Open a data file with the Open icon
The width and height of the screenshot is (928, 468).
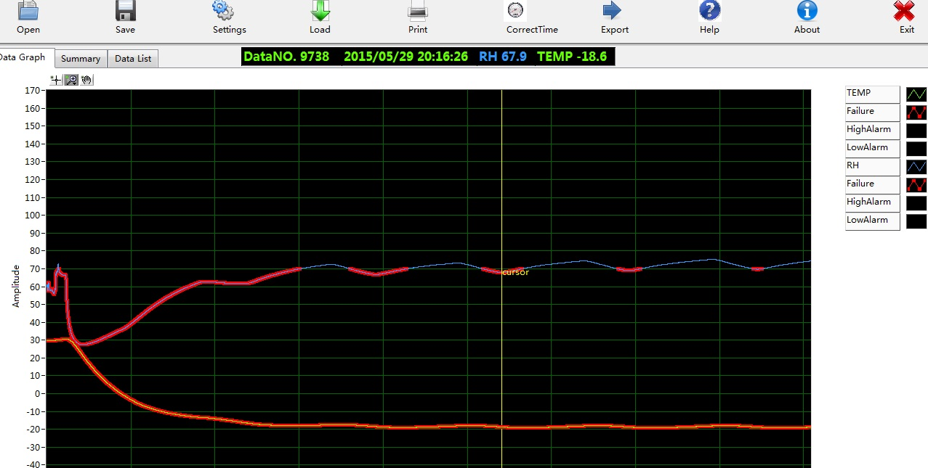pyautogui.click(x=28, y=12)
